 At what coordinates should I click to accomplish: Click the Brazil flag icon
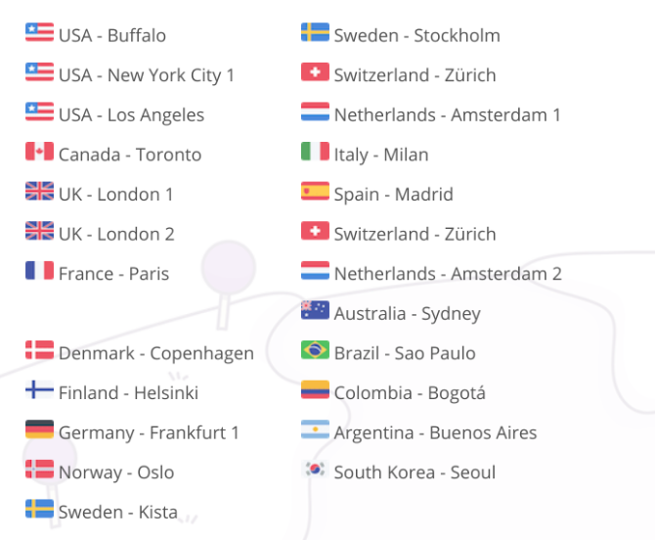click(x=315, y=351)
